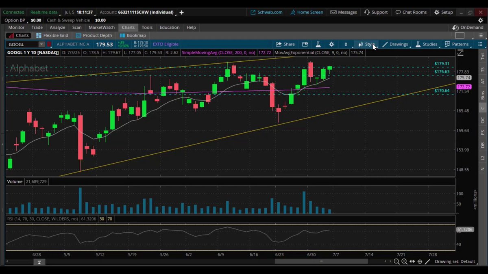Open the Education tab
Screen dimensions: 488x274
click(x=170, y=27)
